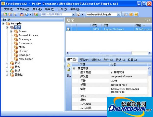
Task: Click the http://www.RefLib.org link value
Action: [x=125, y=89]
